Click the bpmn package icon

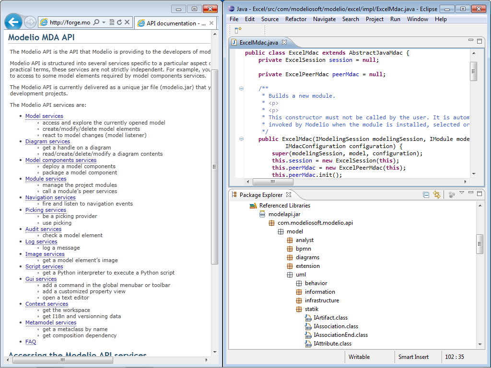click(290, 249)
